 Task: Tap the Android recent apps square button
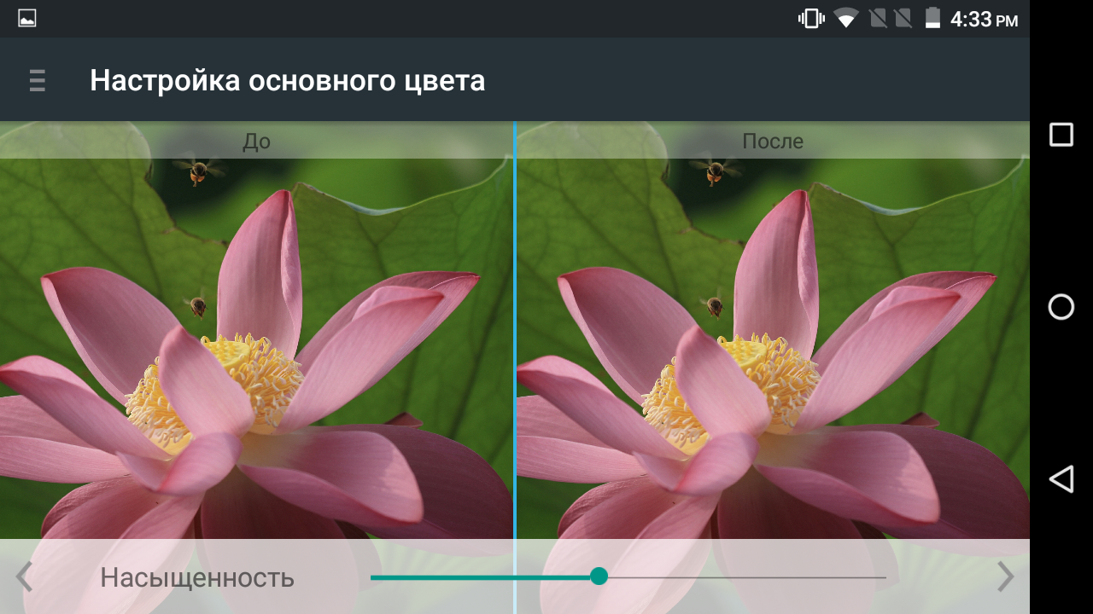pos(1061,135)
